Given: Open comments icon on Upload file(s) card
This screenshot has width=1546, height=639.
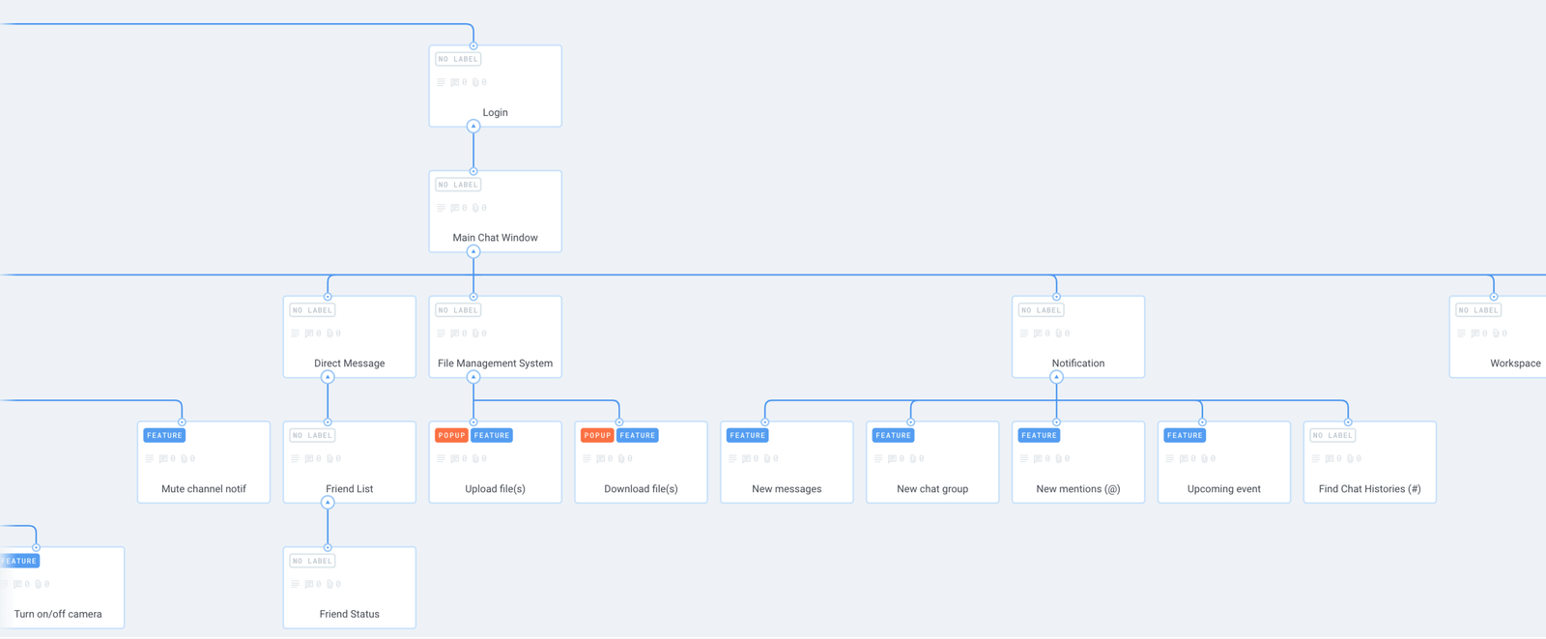Looking at the screenshot, I should point(454,459).
